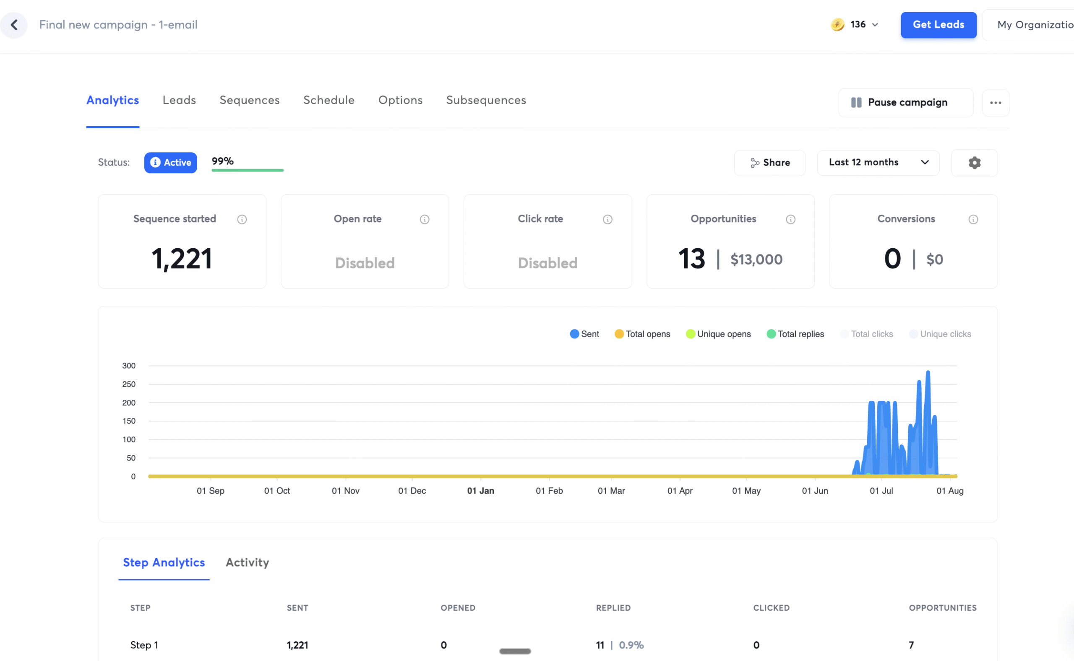Click the 99% green progress bar
The image size is (1074, 661).
click(x=248, y=169)
